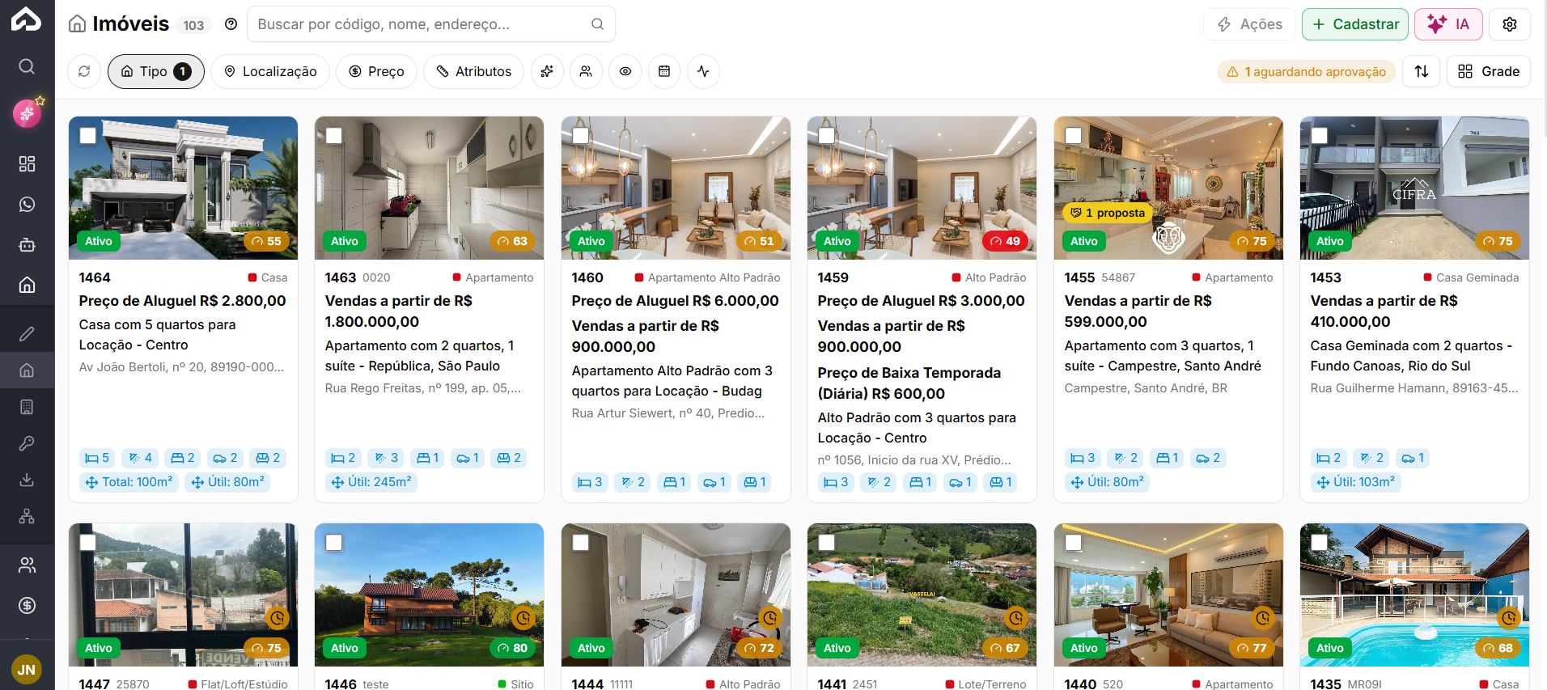Open org structure icon in sidebar
This screenshot has height=690, width=1547.
tap(27, 516)
